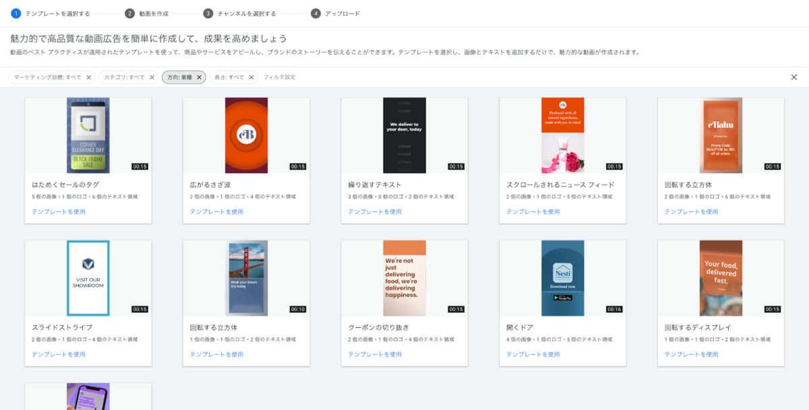Click the heading 魅力的で高品質な動画広告を簡単に作成して
809x410 pixels.
(x=148, y=38)
